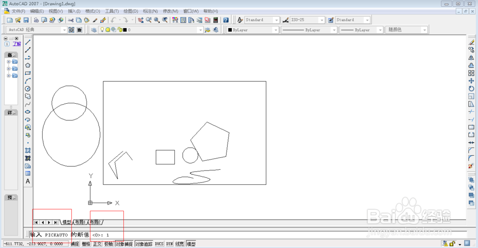
Task: Open the 格式(O) menu
Action: [x=93, y=11]
